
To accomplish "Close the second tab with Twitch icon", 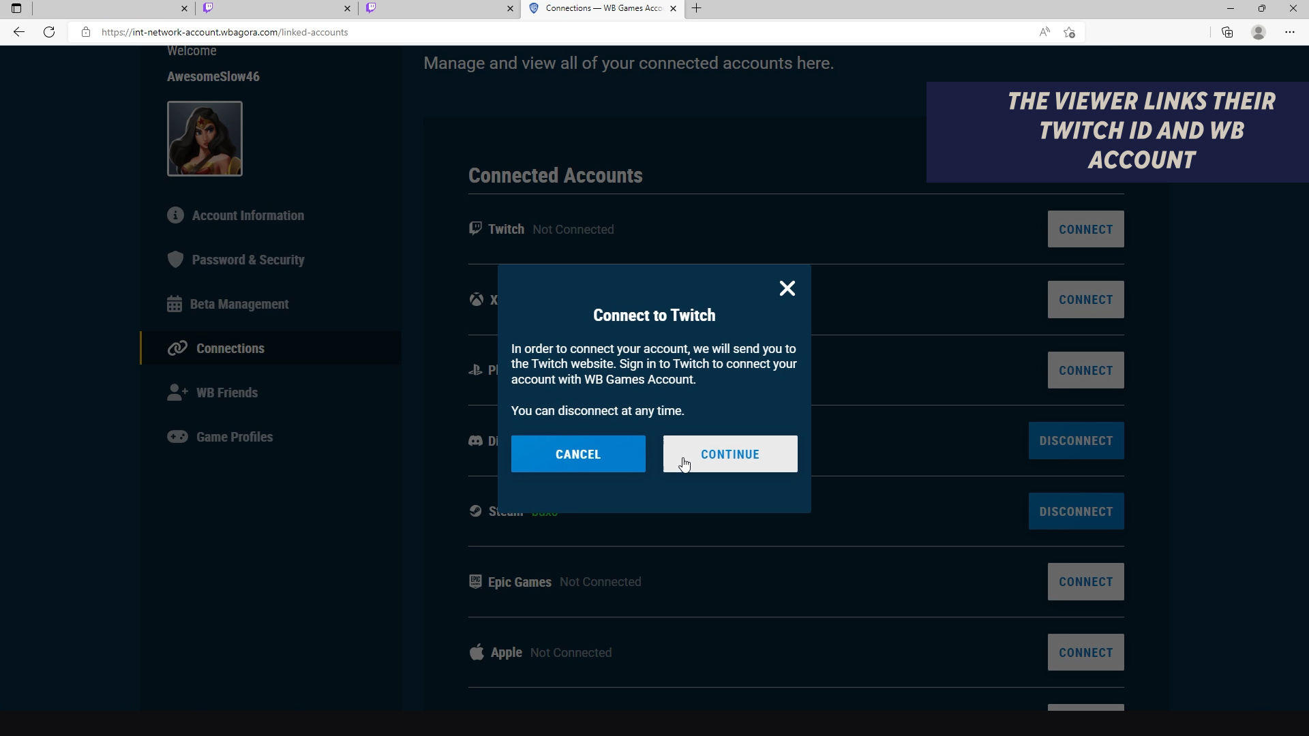I will (347, 9).
